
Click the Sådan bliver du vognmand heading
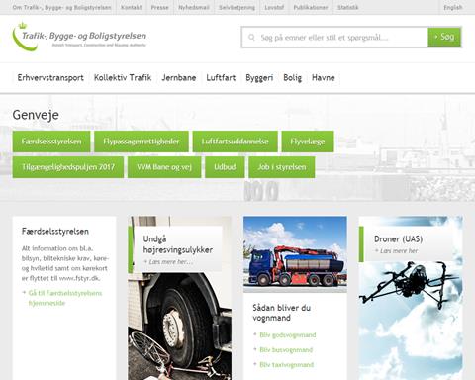tap(282, 313)
